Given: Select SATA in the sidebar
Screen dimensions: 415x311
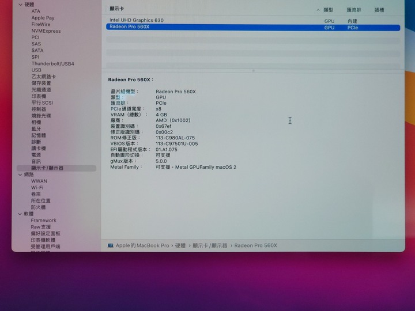Looking at the screenshot, I should [x=37, y=50].
